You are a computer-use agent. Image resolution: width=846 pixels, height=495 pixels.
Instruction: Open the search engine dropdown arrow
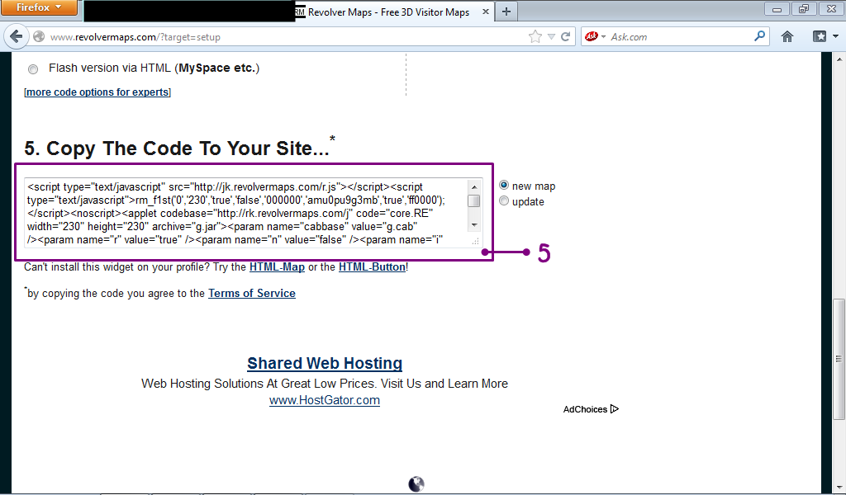[603, 36]
